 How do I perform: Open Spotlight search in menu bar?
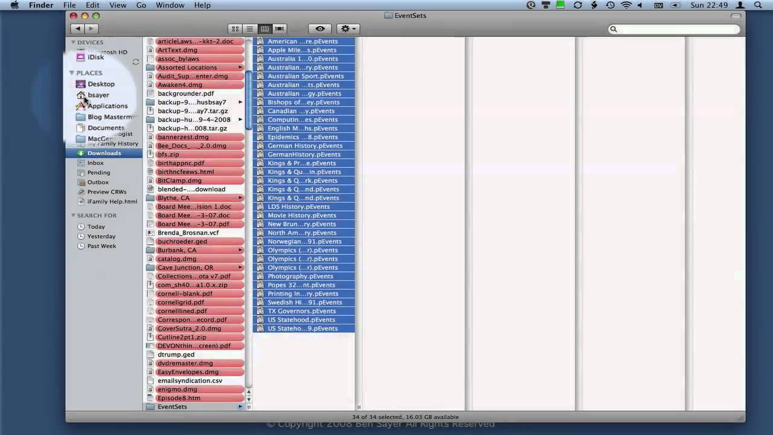pyautogui.click(x=758, y=5)
